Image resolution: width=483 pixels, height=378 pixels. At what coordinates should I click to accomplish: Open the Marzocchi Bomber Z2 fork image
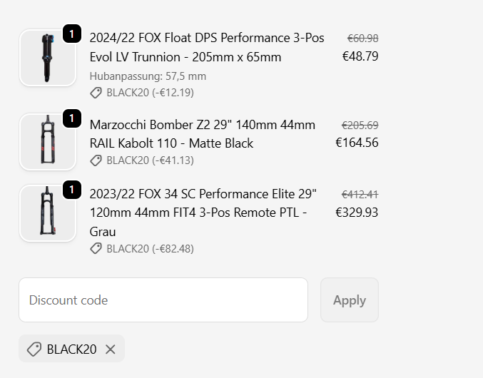pyautogui.click(x=48, y=142)
